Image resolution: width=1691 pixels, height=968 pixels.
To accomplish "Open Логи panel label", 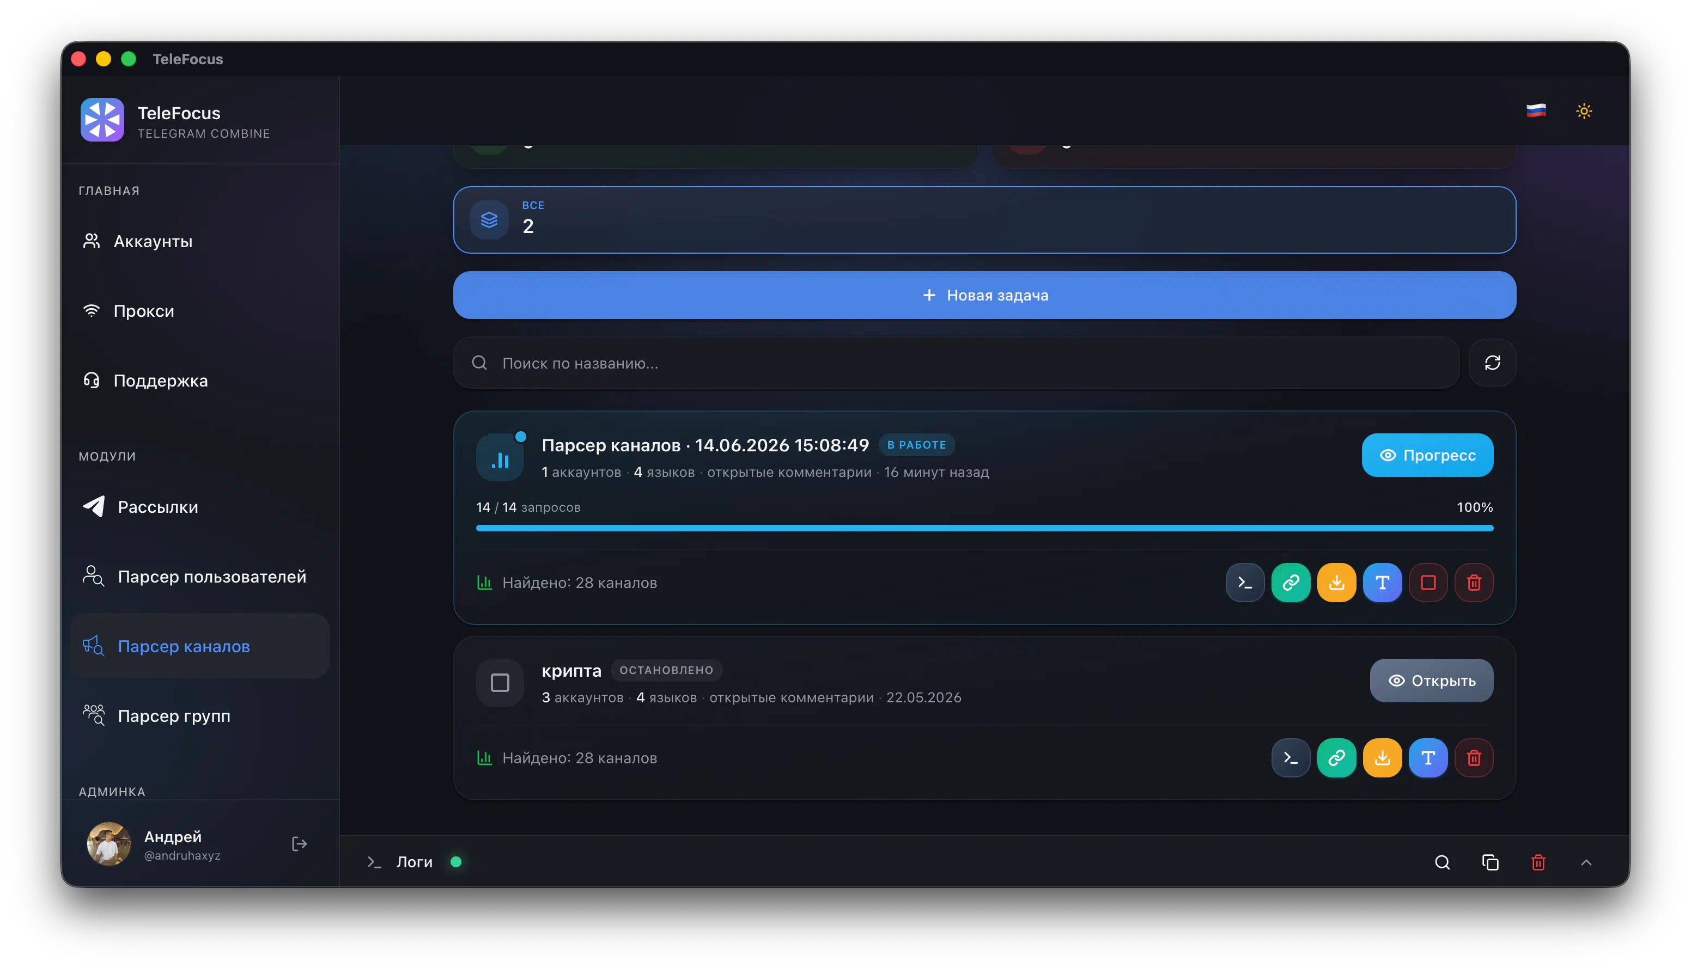I will [414, 862].
